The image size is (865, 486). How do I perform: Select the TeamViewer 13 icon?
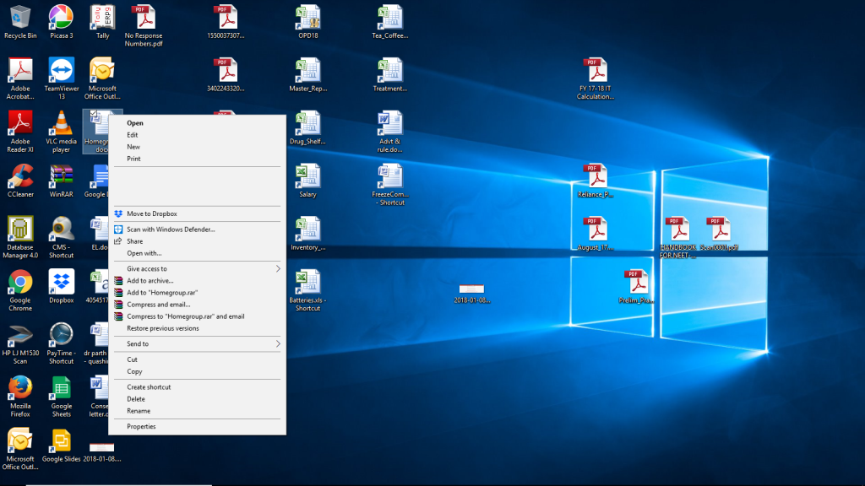(61, 78)
